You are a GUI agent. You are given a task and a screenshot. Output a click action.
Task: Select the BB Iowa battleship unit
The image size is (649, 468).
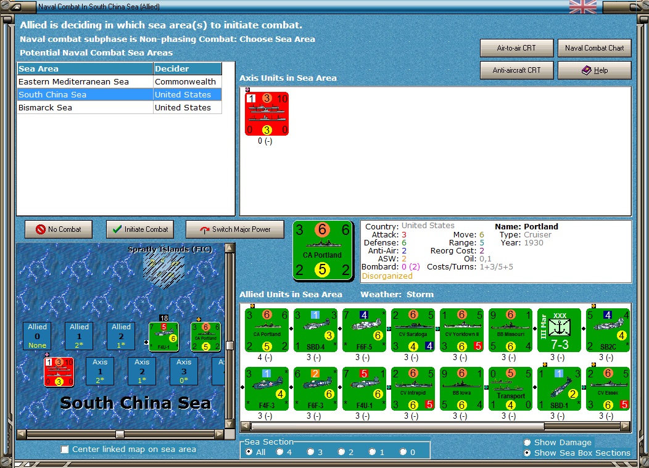[461, 389]
